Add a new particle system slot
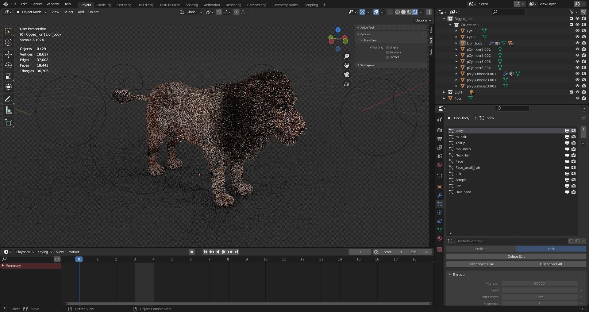589x312 pixels. click(583, 129)
